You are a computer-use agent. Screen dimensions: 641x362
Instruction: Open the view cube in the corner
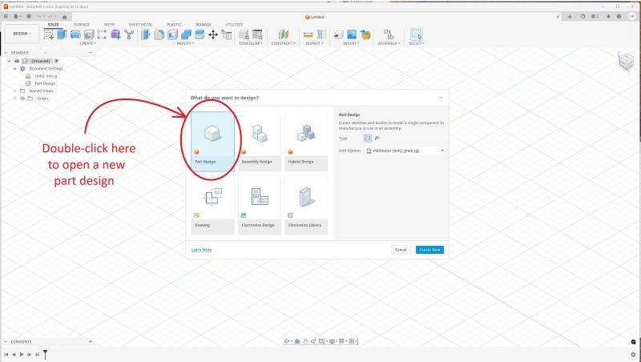[624, 62]
